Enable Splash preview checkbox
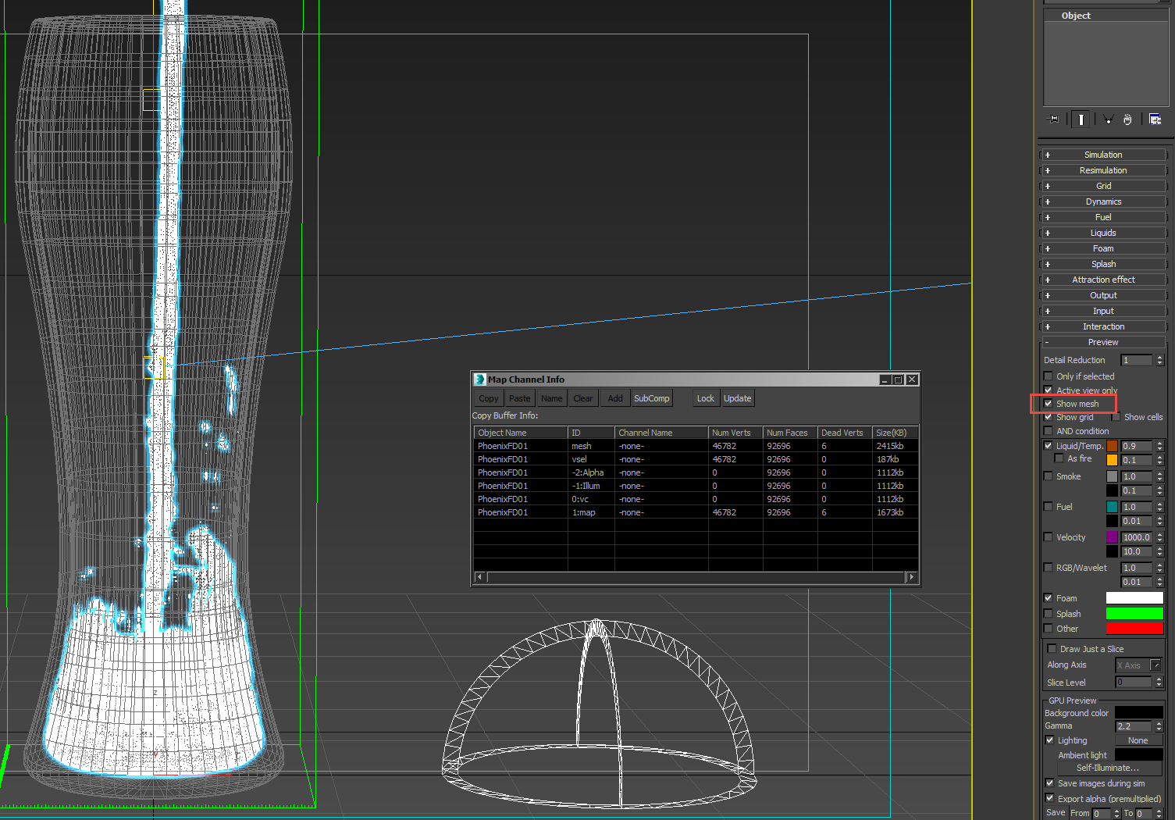 1049,614
